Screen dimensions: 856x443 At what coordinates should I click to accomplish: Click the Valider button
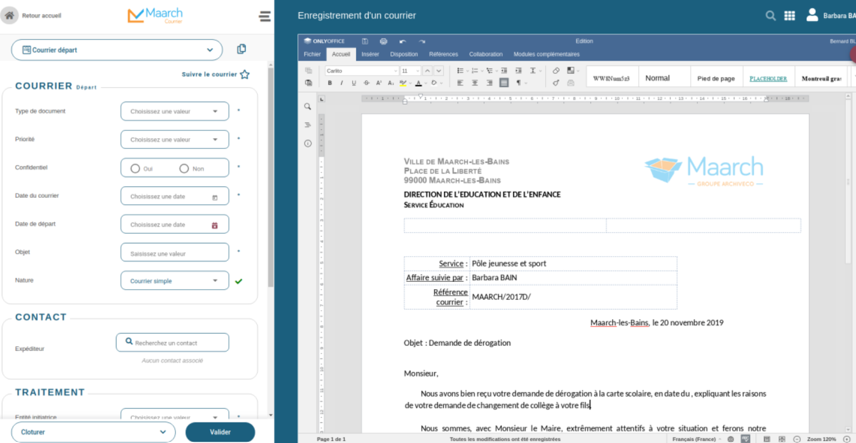[x=220, y=432]
